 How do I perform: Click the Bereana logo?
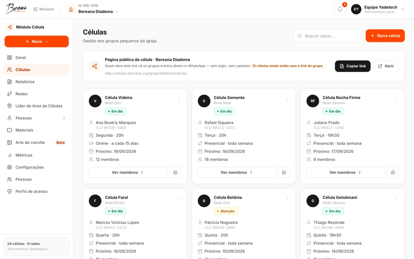tap(16, 9)
